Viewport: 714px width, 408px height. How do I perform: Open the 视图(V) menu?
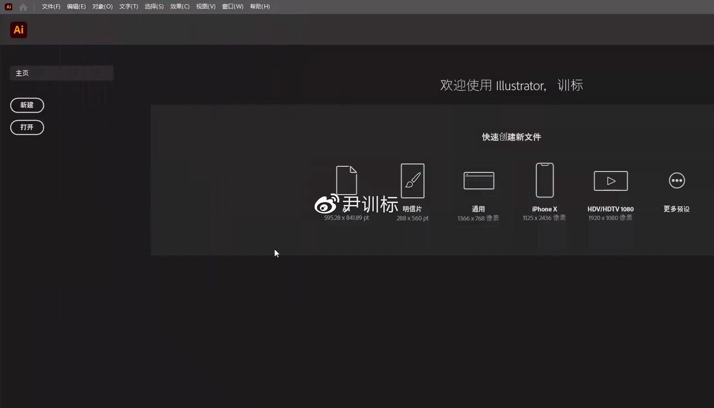[206, 7]
